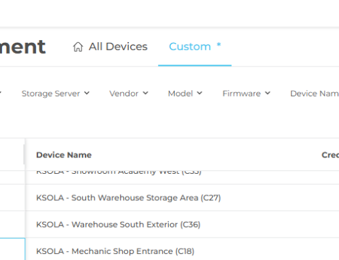Viewport: 339px width, 260px height.
Task: Open the Model filter dropdown
Action: (x=185, y=94)
